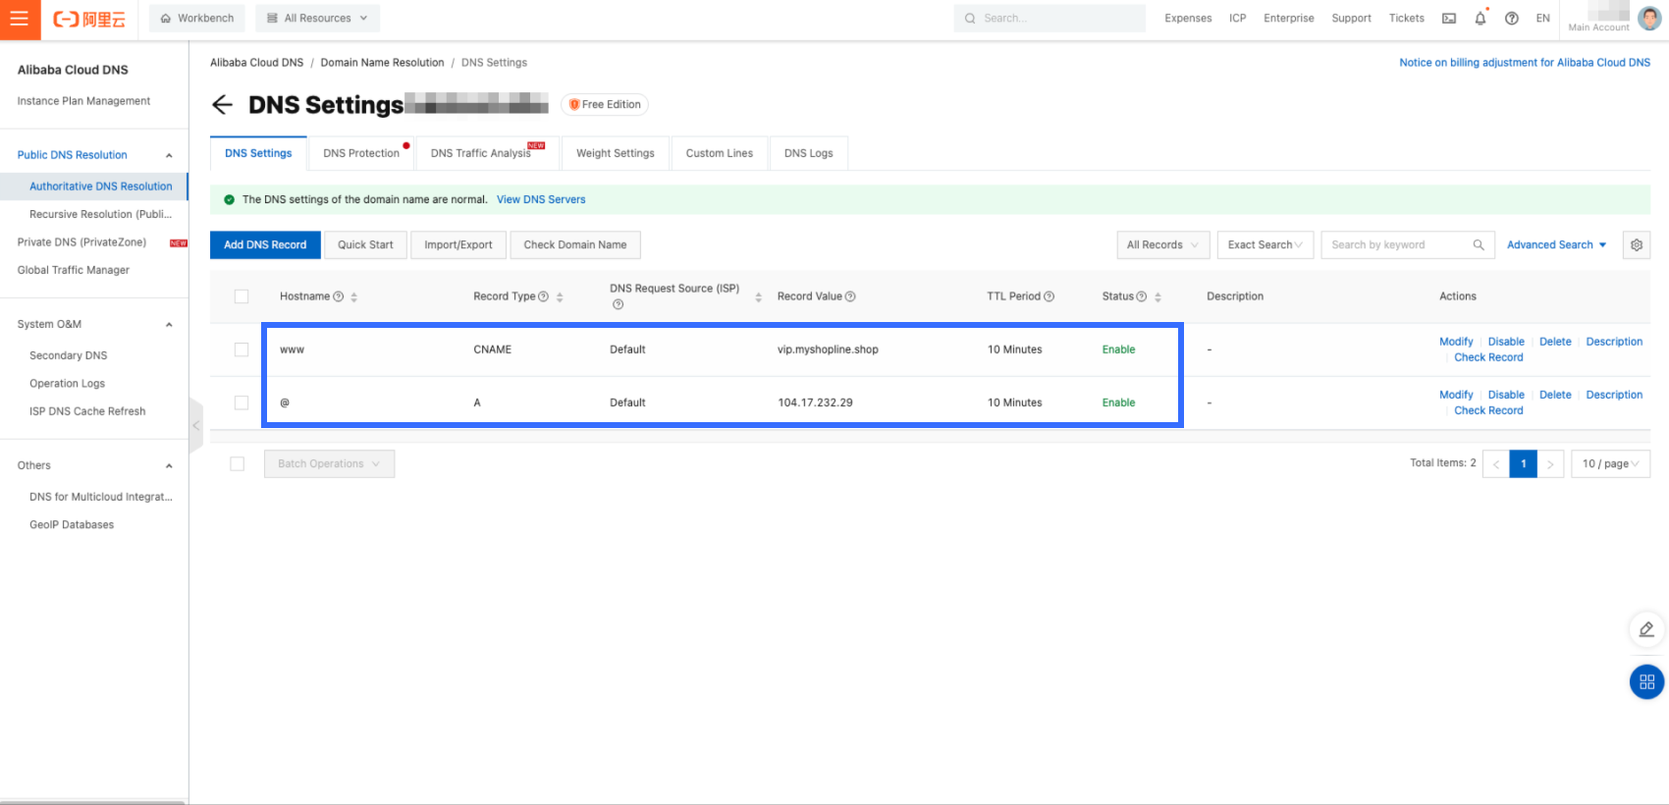Open the All Records filter dropdown

coord(1162,245)
